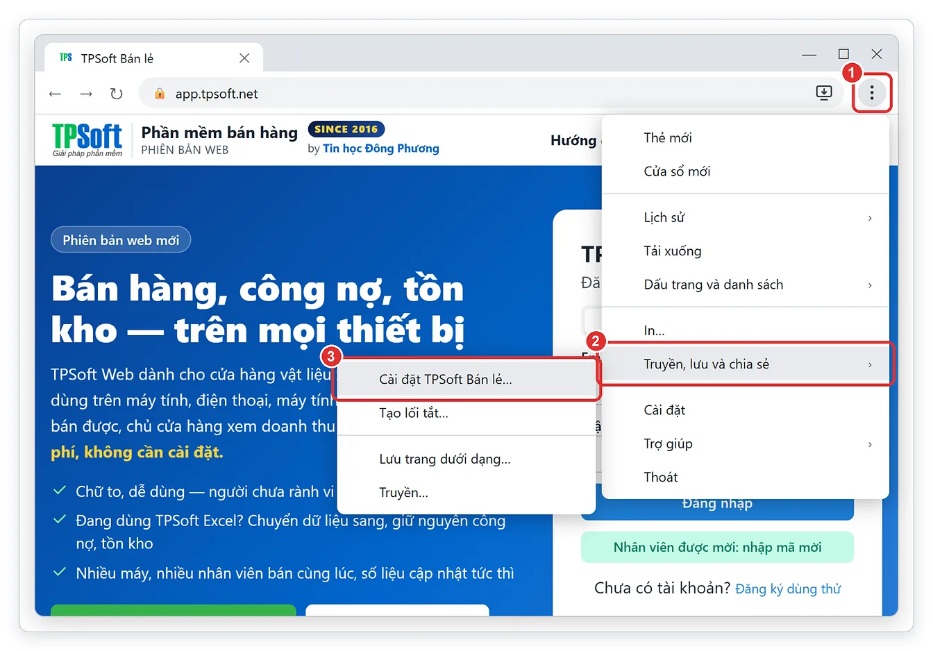
Task: Go forward with the forward arrow
Action: 86,94
